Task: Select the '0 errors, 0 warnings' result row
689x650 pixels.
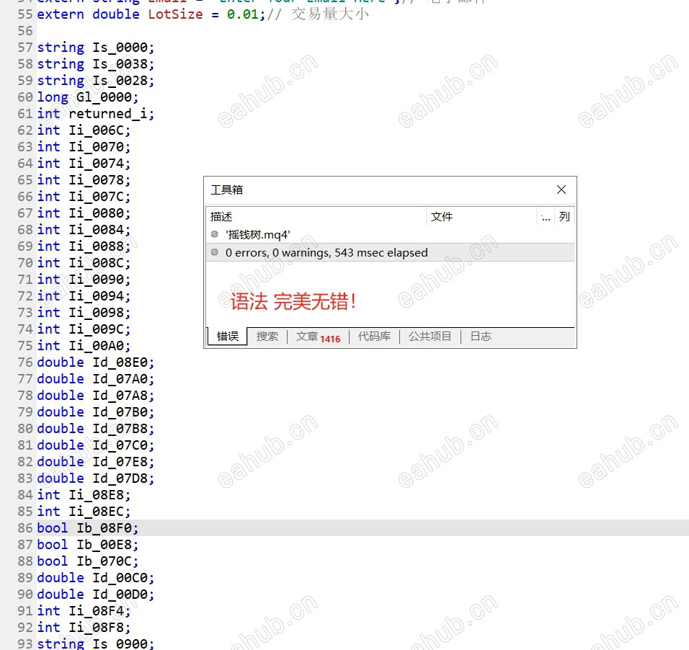Action: [390, 253]
